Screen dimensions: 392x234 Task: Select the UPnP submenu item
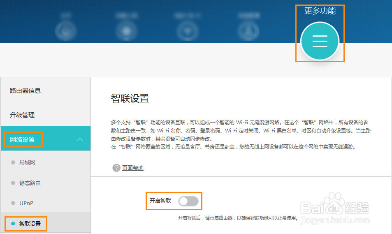click(x=26, y=203)
